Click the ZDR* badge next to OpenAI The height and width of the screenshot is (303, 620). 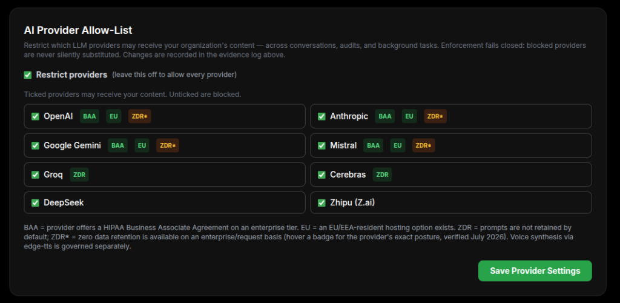(140, 116)
